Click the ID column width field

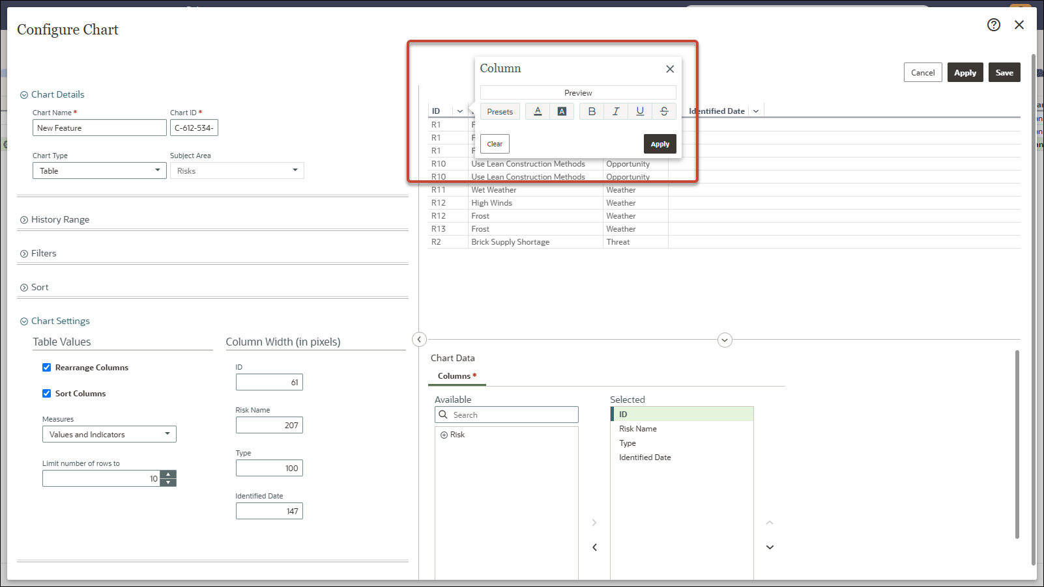[269, 382]
